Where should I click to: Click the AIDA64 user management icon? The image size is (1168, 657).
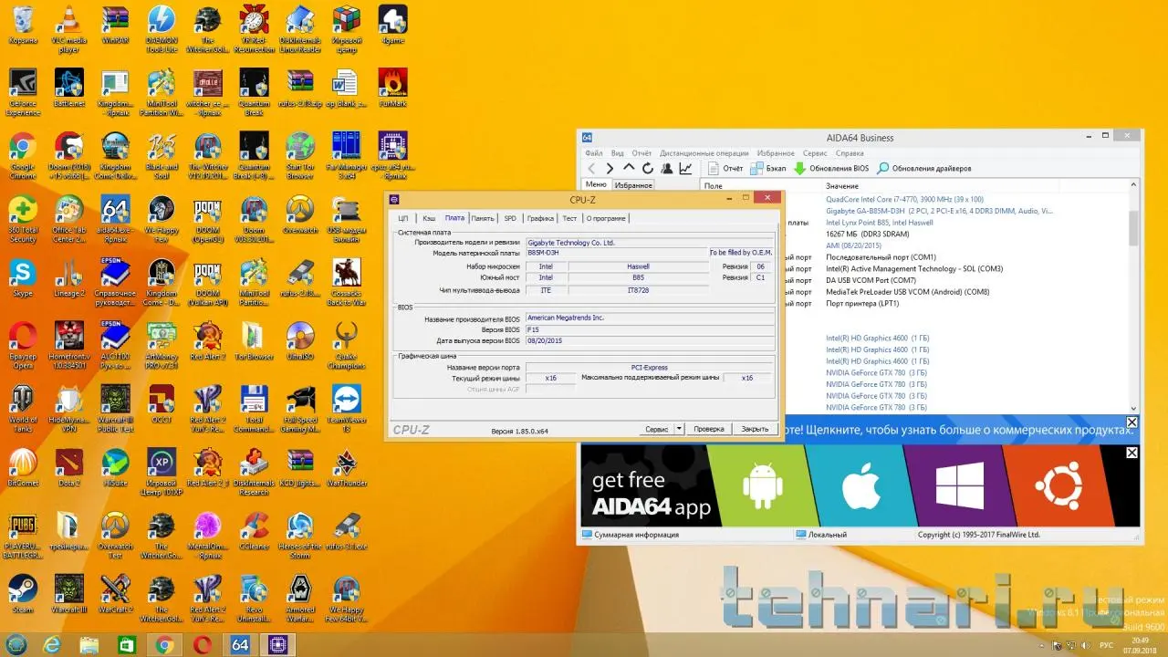[667, 169]
